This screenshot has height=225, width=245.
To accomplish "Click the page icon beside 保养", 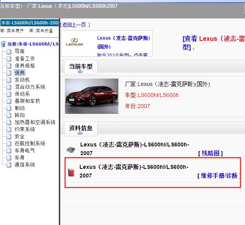I will pyautogui.click(x=9, y=73).
